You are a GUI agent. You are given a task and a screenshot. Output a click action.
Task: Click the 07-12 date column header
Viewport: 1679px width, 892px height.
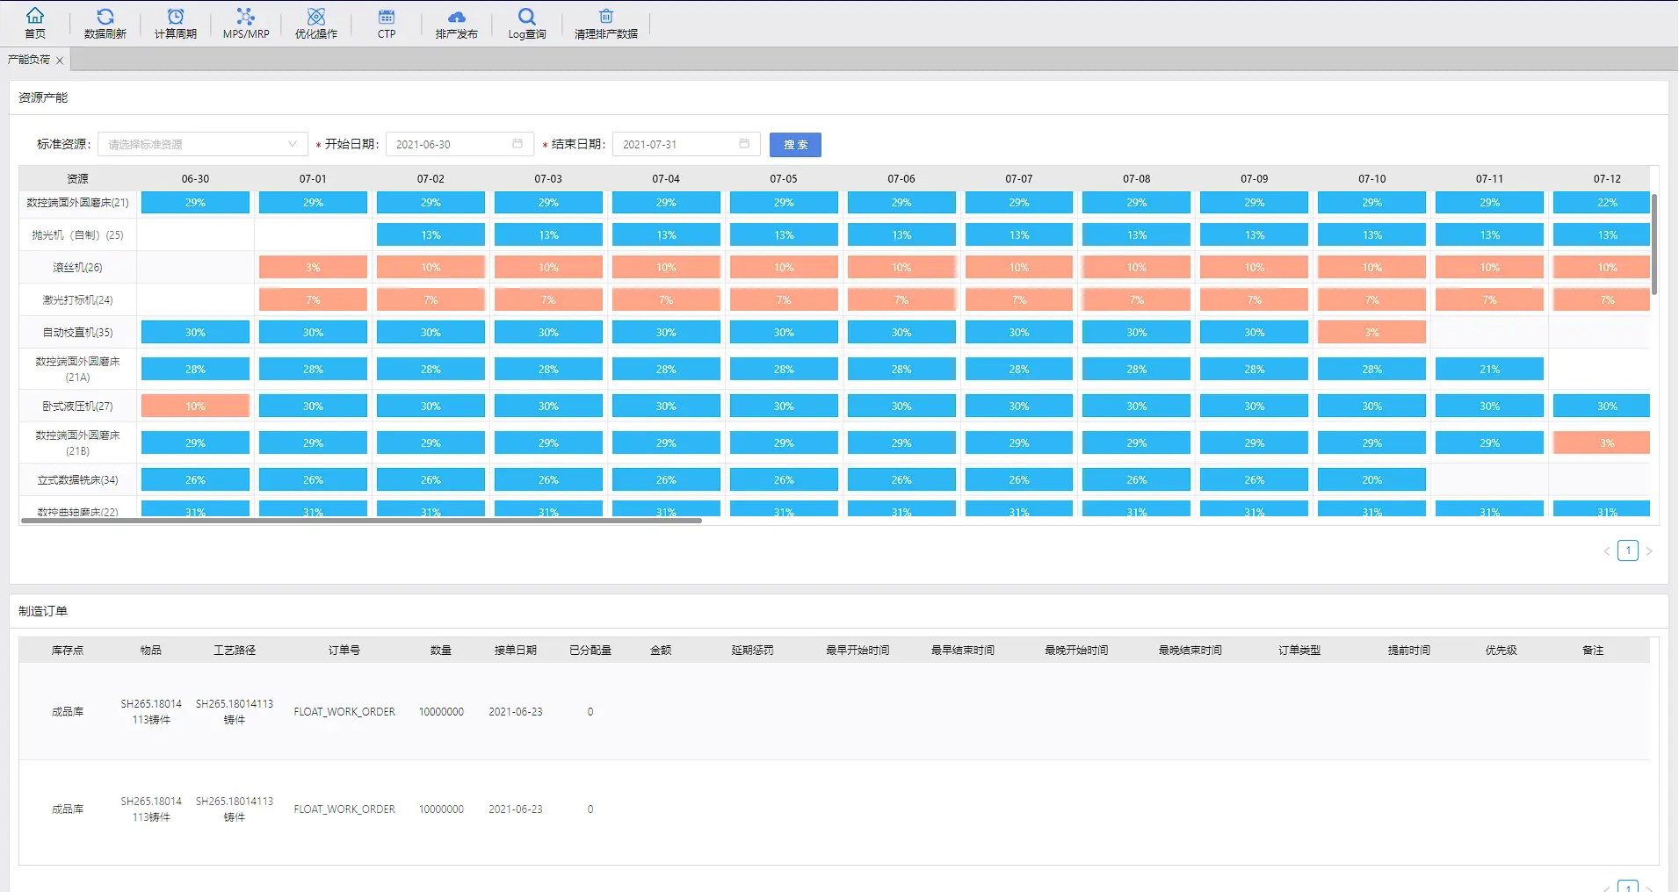click(1607, 178)
